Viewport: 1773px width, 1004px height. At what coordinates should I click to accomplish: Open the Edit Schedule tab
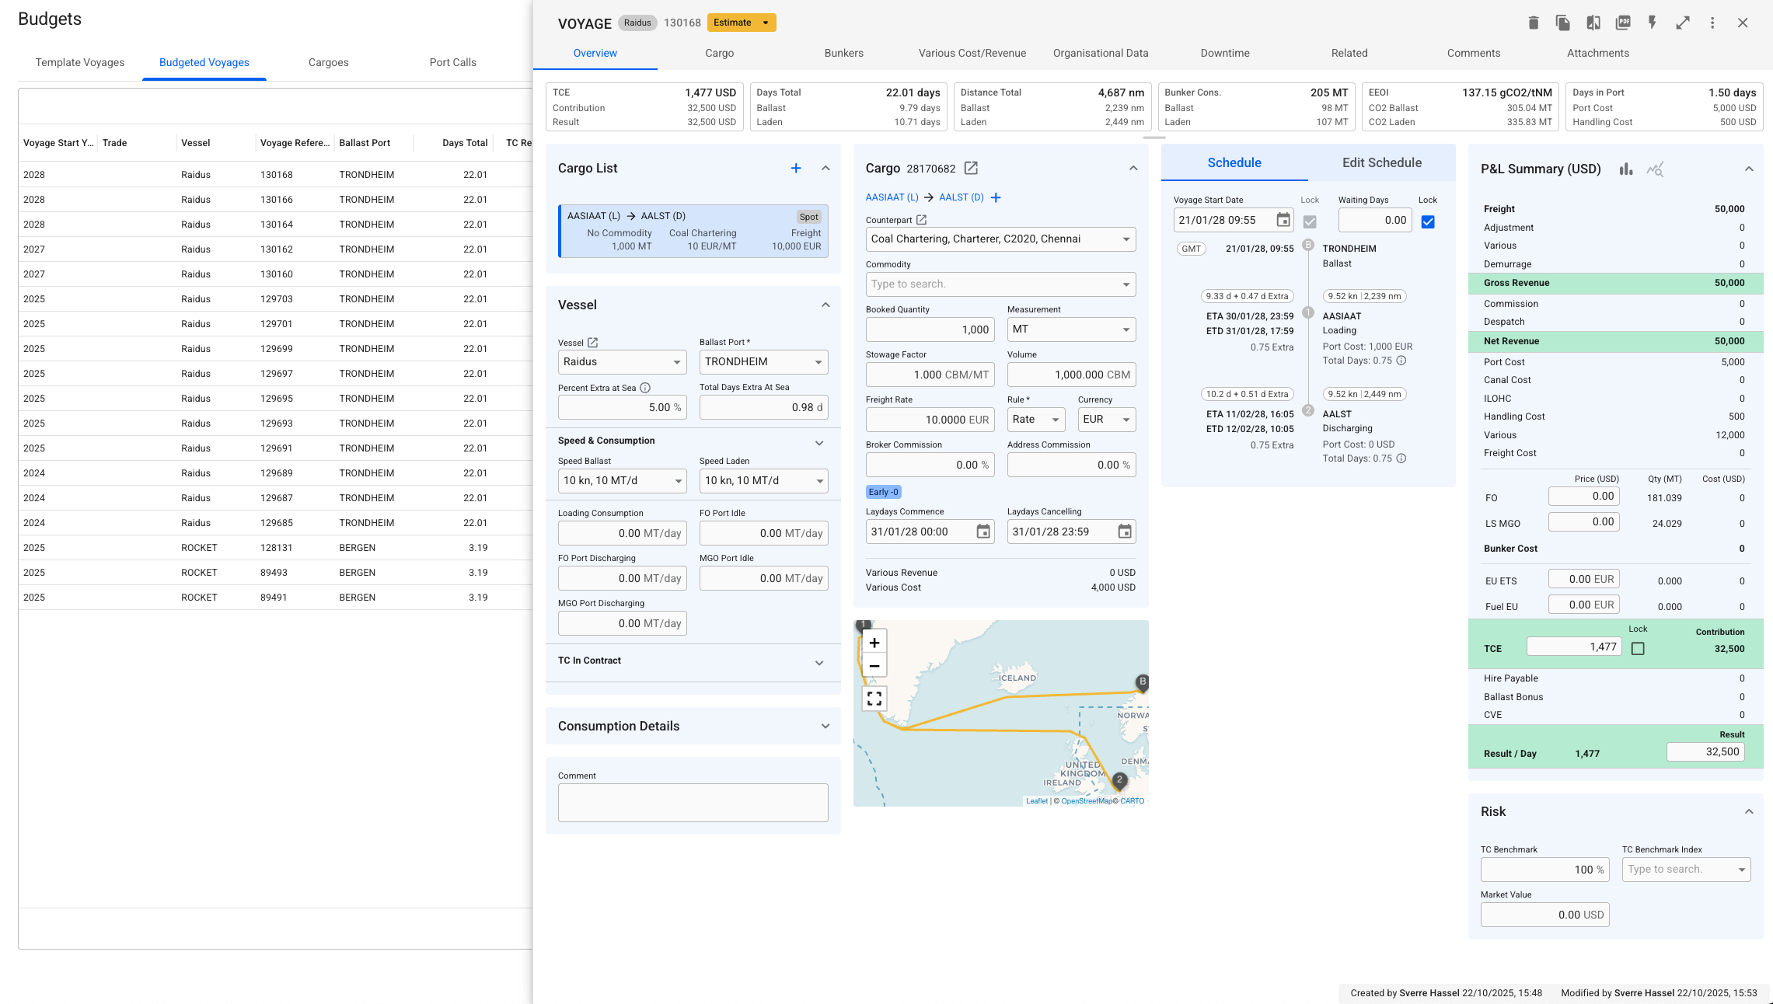pos(1381,162)
